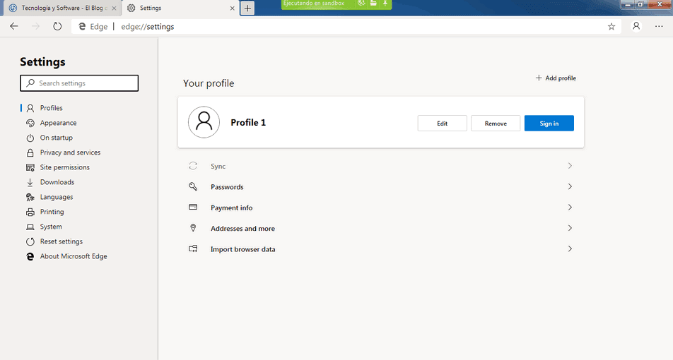Viewport: 673px width, 360px height.
Task: Expand Payment info chevron
Action: tap(570, 208)
